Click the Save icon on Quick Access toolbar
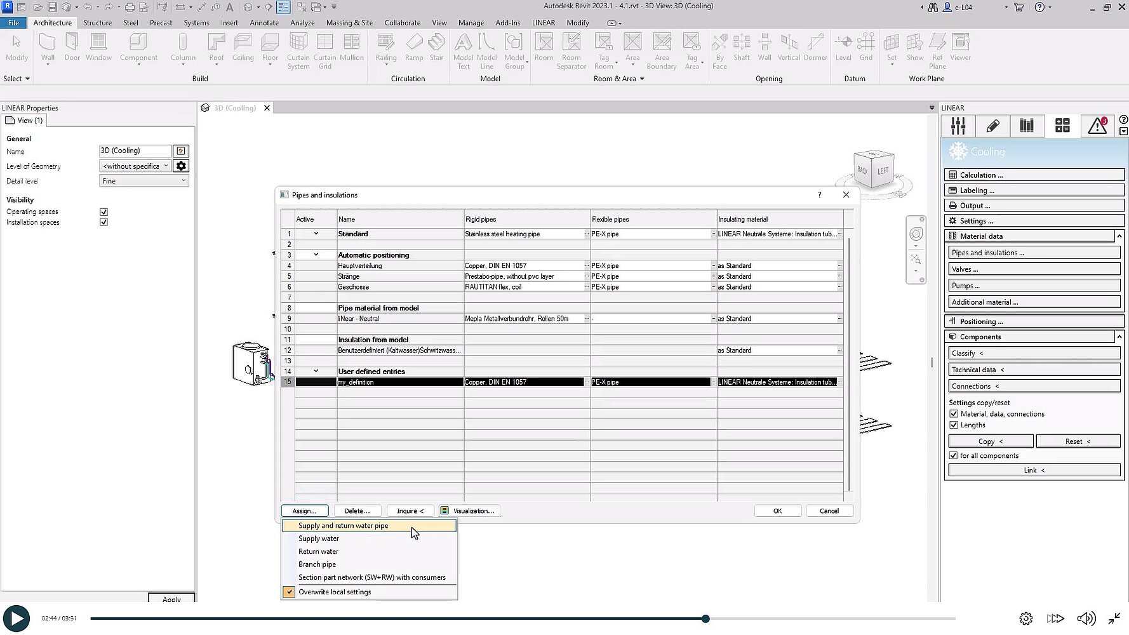The image size is (1129, 635). pyautogui.click(x=53, y=7)
